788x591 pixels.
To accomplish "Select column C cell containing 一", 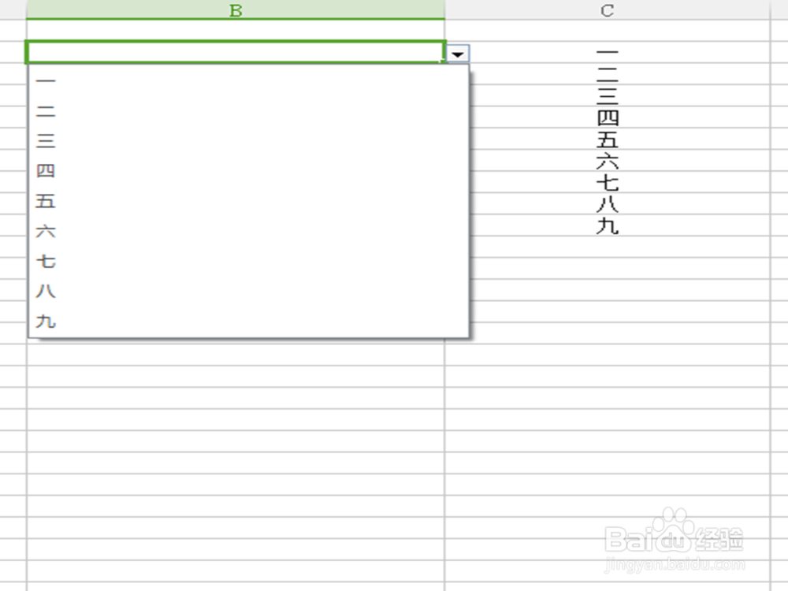I will [607, 52].
